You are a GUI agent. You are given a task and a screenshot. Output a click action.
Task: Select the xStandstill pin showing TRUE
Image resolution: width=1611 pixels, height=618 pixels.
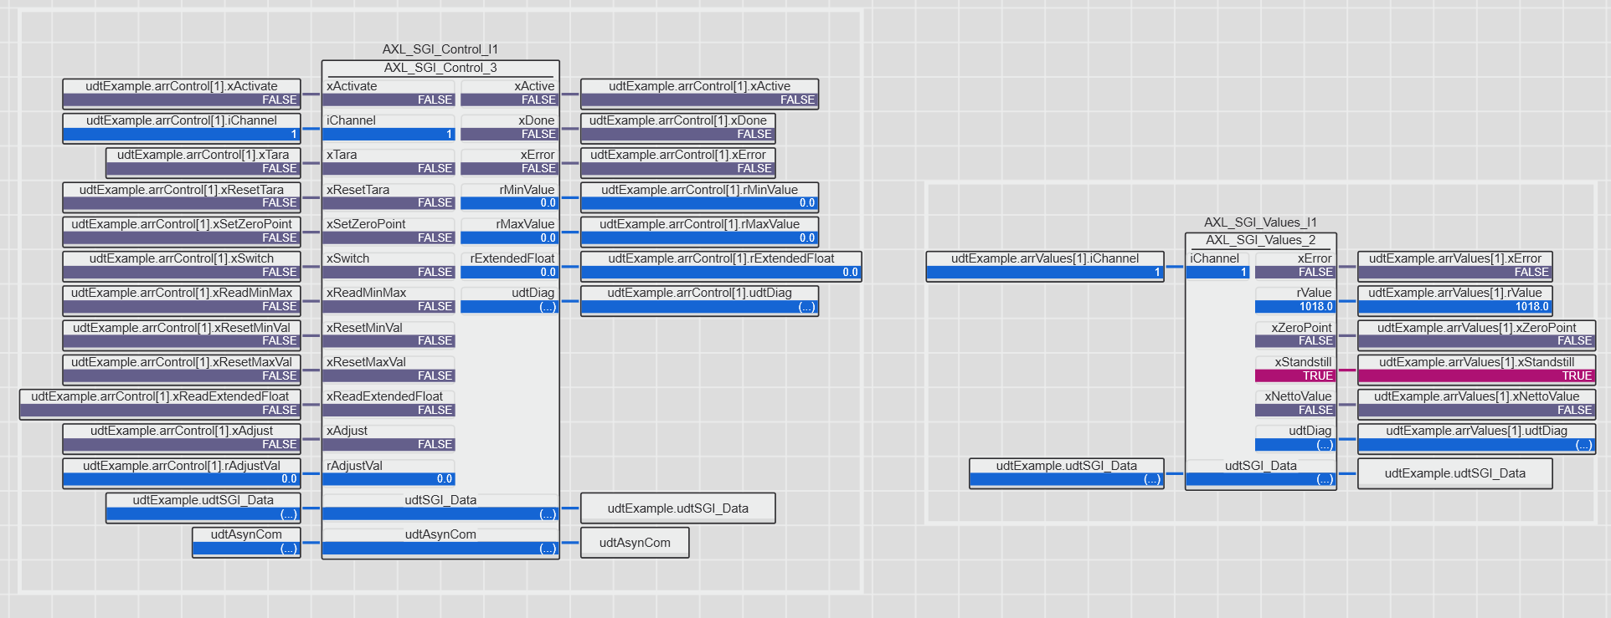point(1294,369)
